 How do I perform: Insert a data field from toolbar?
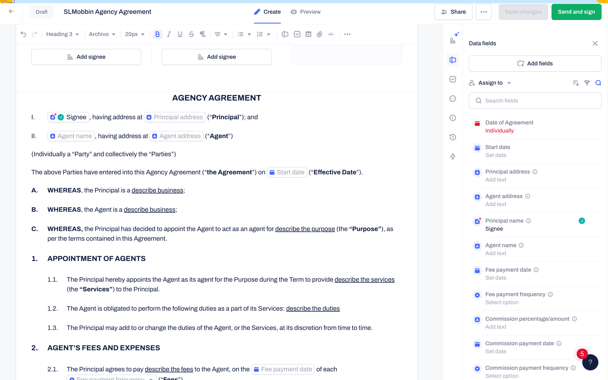(285, 34)
